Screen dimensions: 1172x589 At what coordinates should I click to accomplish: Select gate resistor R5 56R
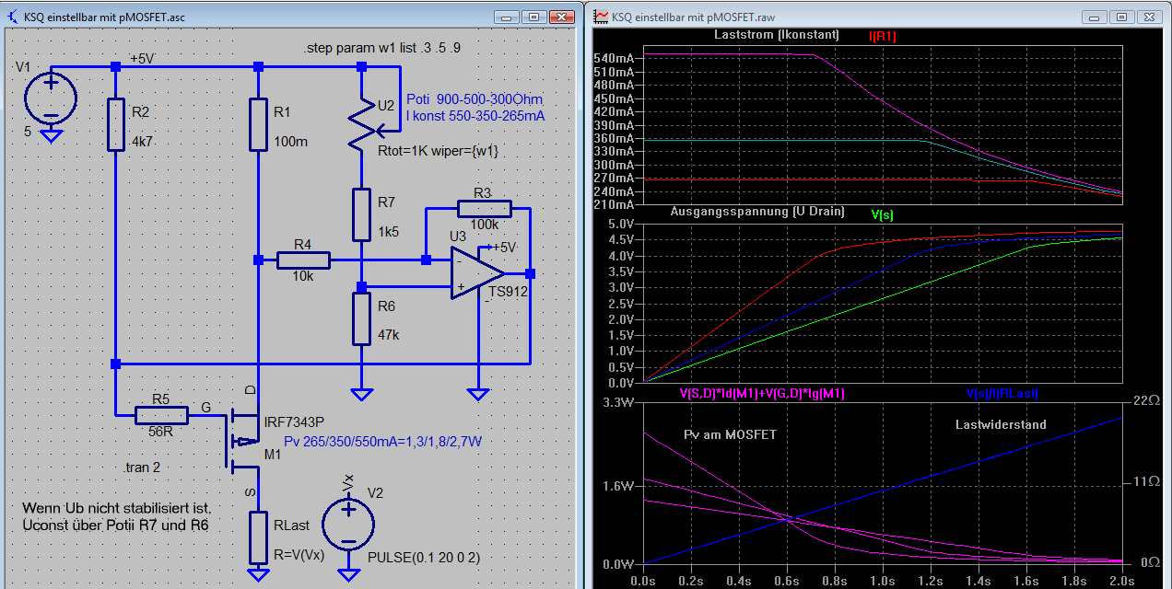161,416
